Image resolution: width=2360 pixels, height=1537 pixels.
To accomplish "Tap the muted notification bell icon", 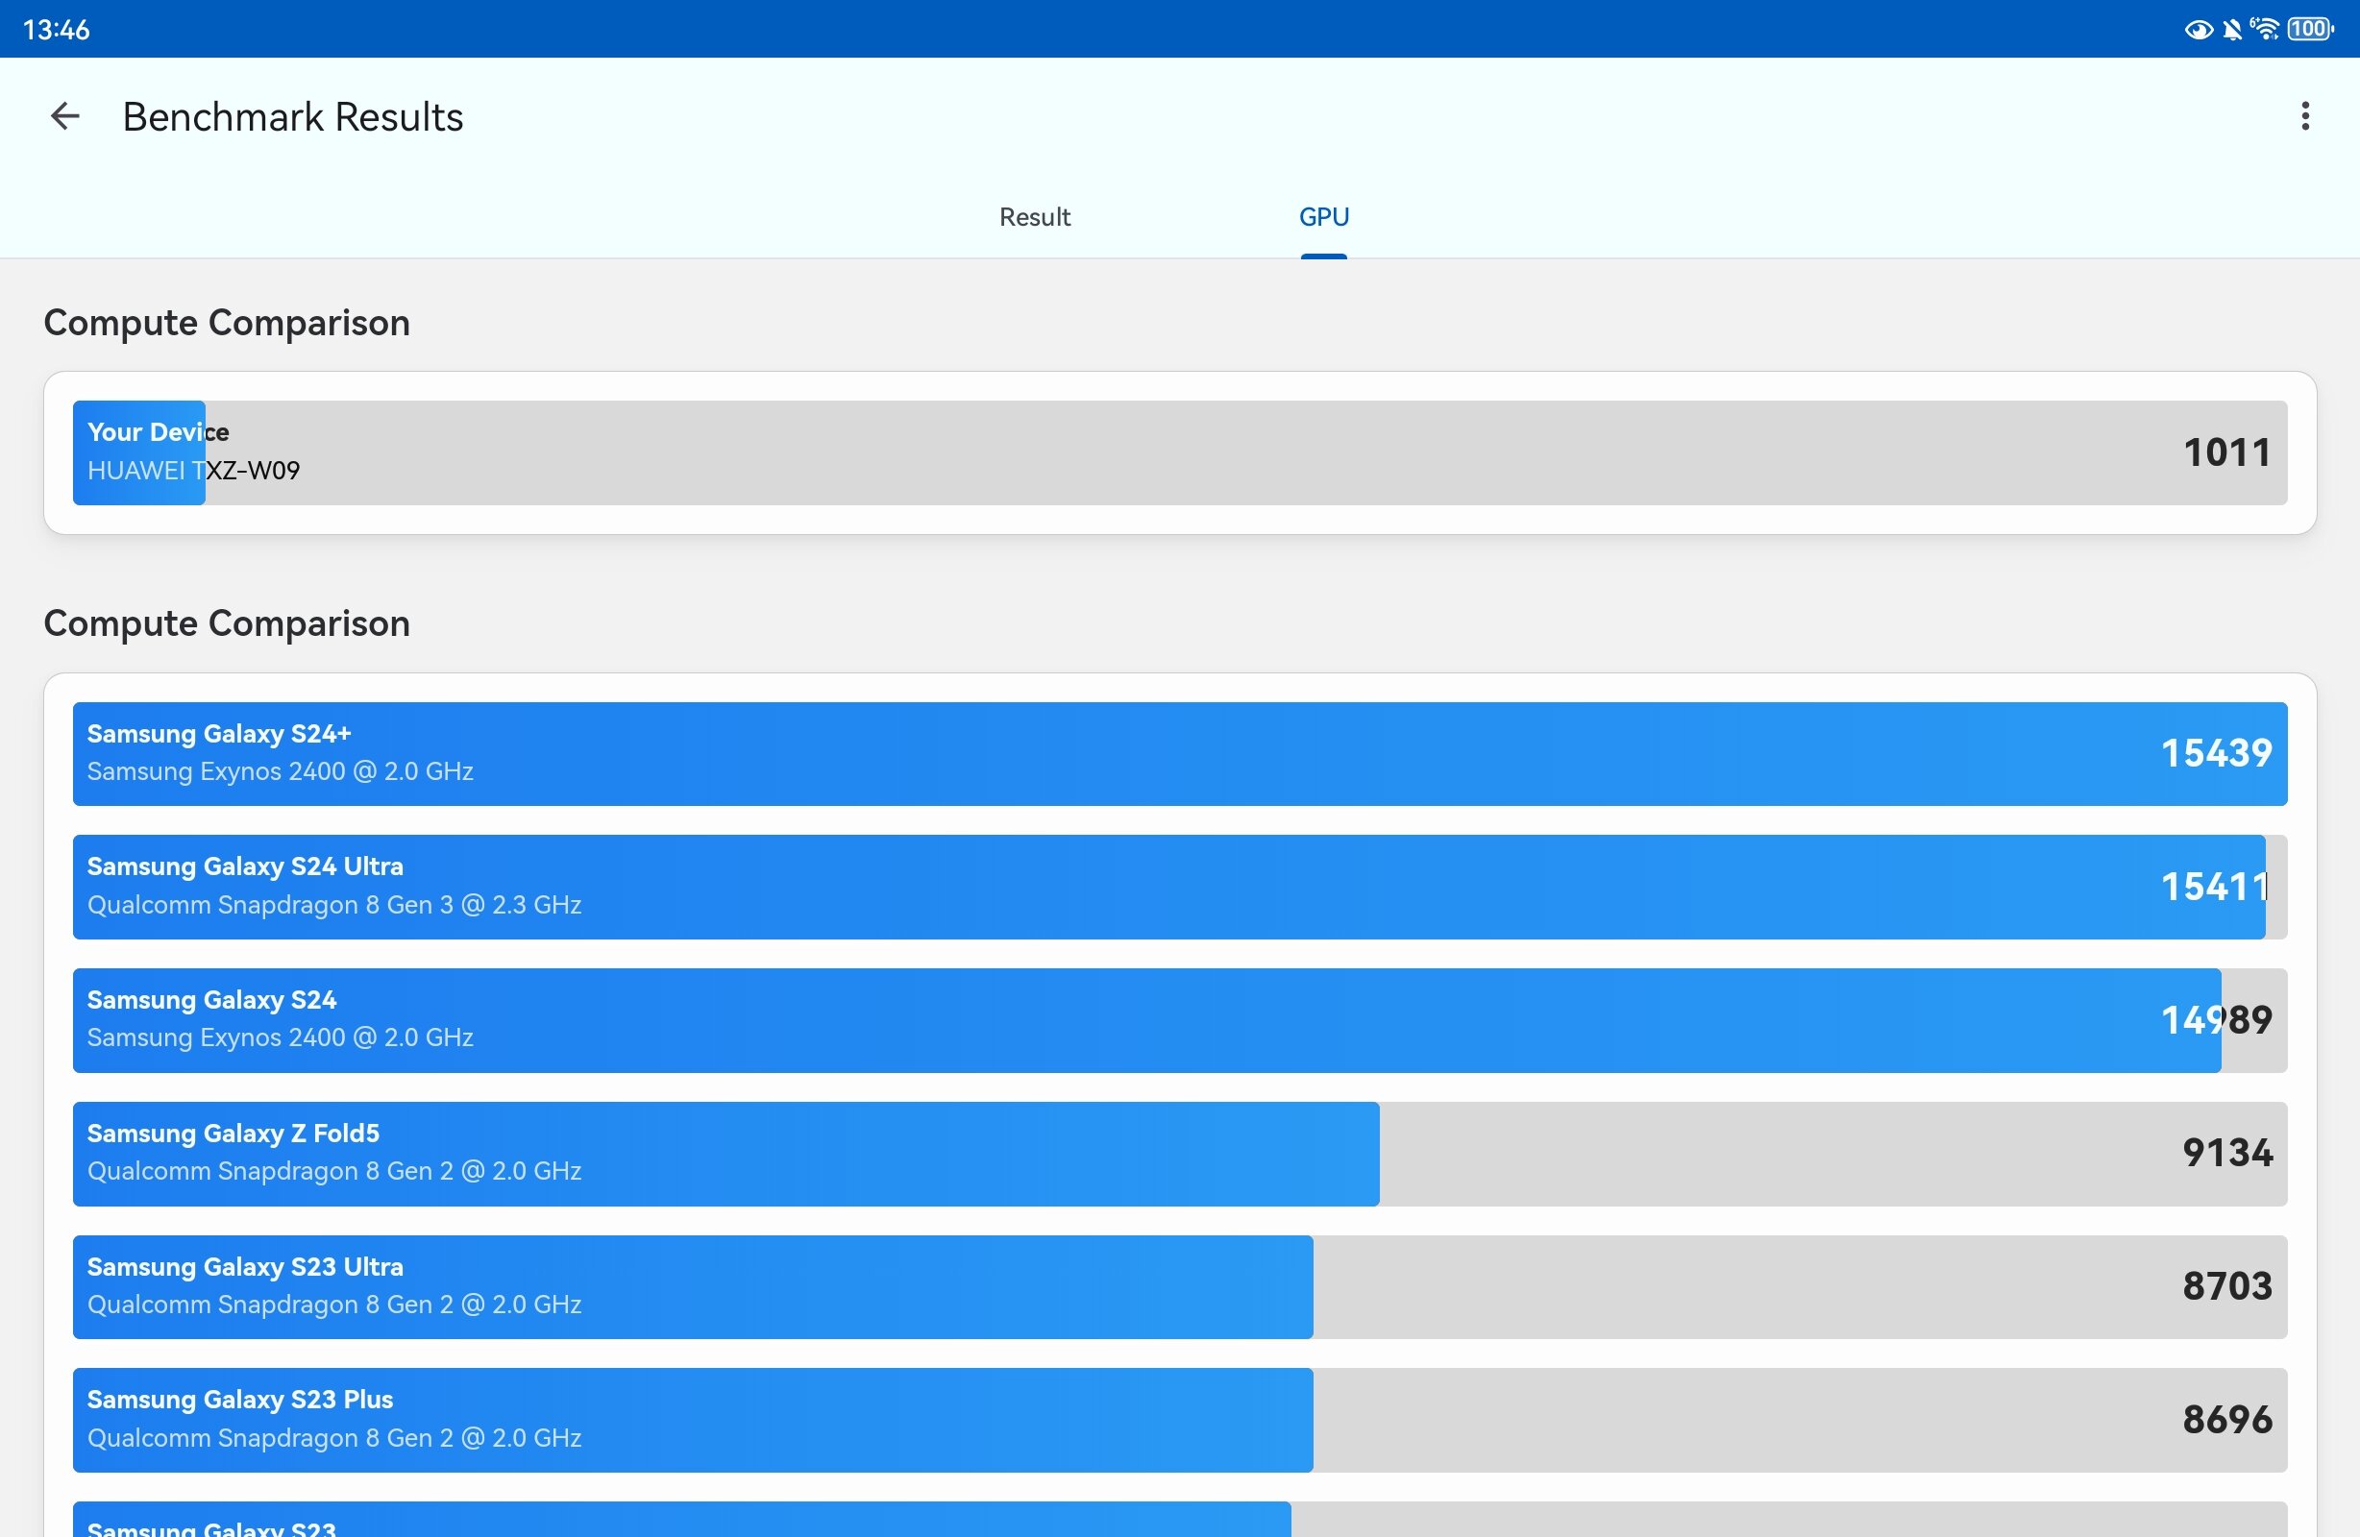I will [2231, 30].
